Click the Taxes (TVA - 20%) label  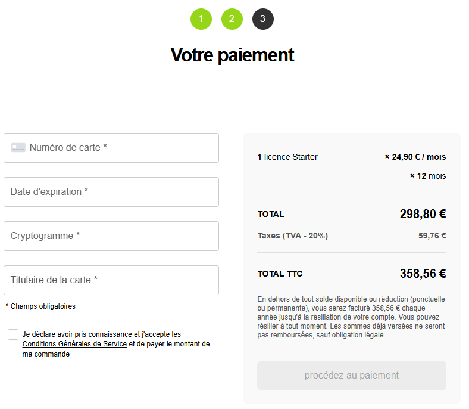[x=293, y=236]
